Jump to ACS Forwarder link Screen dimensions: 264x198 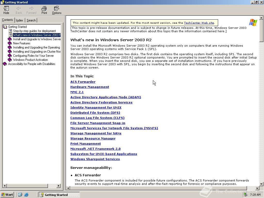pyautogui.click(x=83, y=82)
